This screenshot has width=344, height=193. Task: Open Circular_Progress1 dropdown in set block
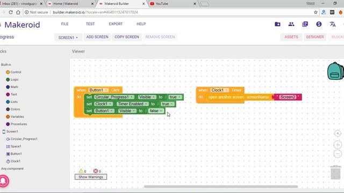point(114,97)
